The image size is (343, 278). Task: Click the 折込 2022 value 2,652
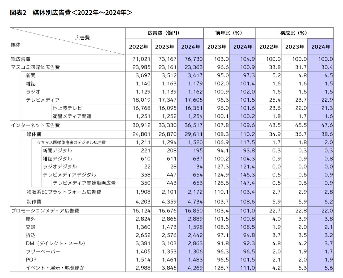coord(143,235)
